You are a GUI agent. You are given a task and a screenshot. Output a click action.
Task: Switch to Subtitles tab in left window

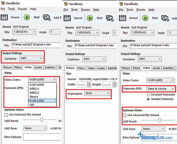pos(50,67)
